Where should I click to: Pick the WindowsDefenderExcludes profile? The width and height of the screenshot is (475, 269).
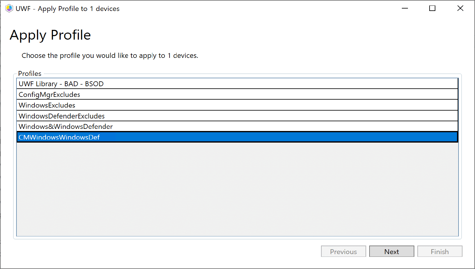point(62,116)
